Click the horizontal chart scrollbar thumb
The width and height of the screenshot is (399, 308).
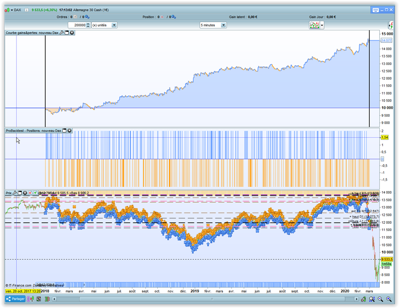point(212,299)
